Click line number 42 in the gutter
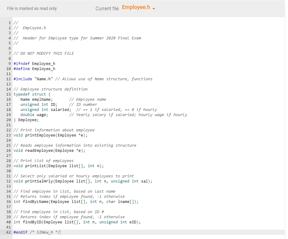The width and height of the screenshot is (288, 239). (8, 232)
